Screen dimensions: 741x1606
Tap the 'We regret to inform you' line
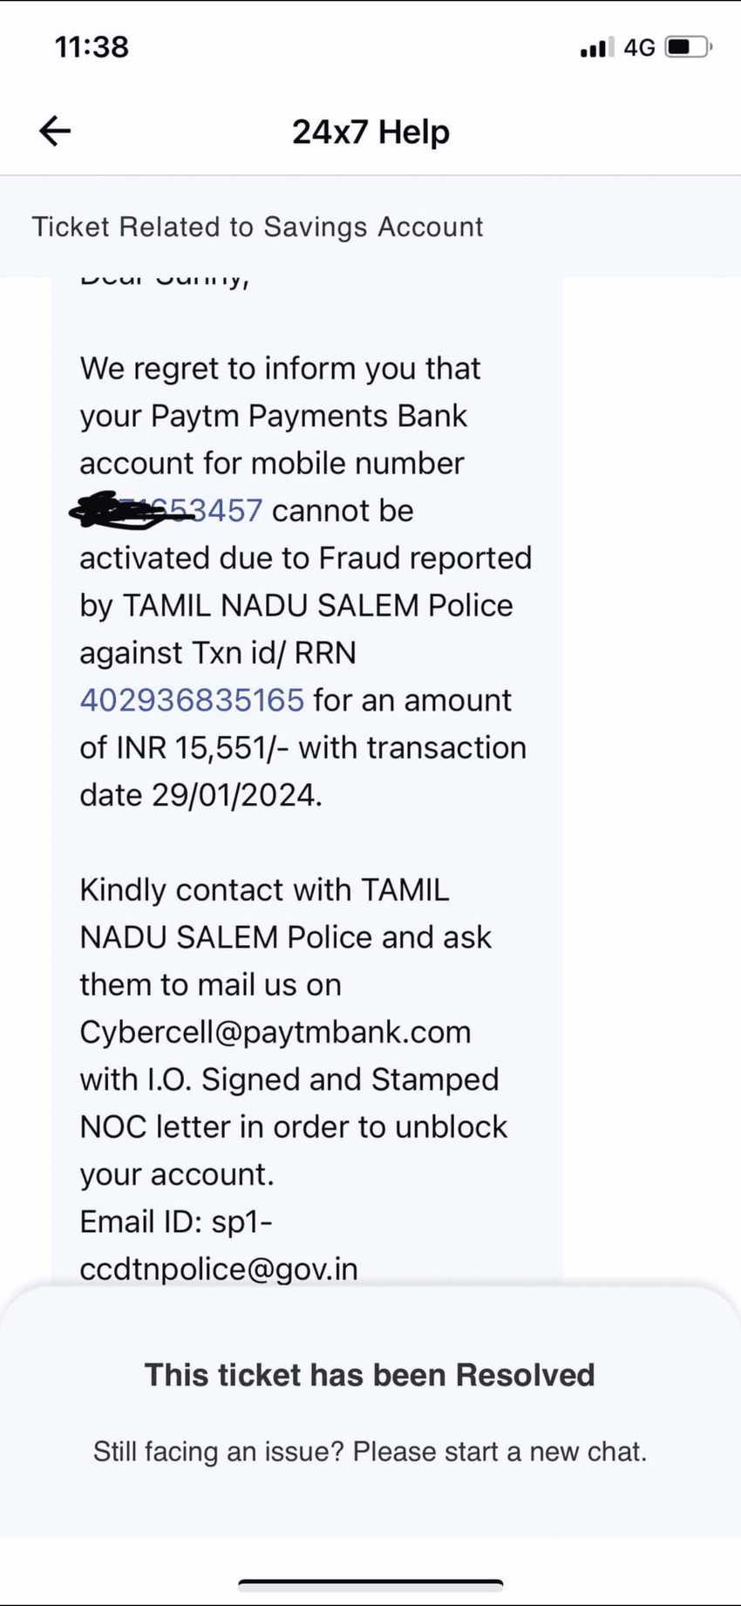click(x=280, y=369)
